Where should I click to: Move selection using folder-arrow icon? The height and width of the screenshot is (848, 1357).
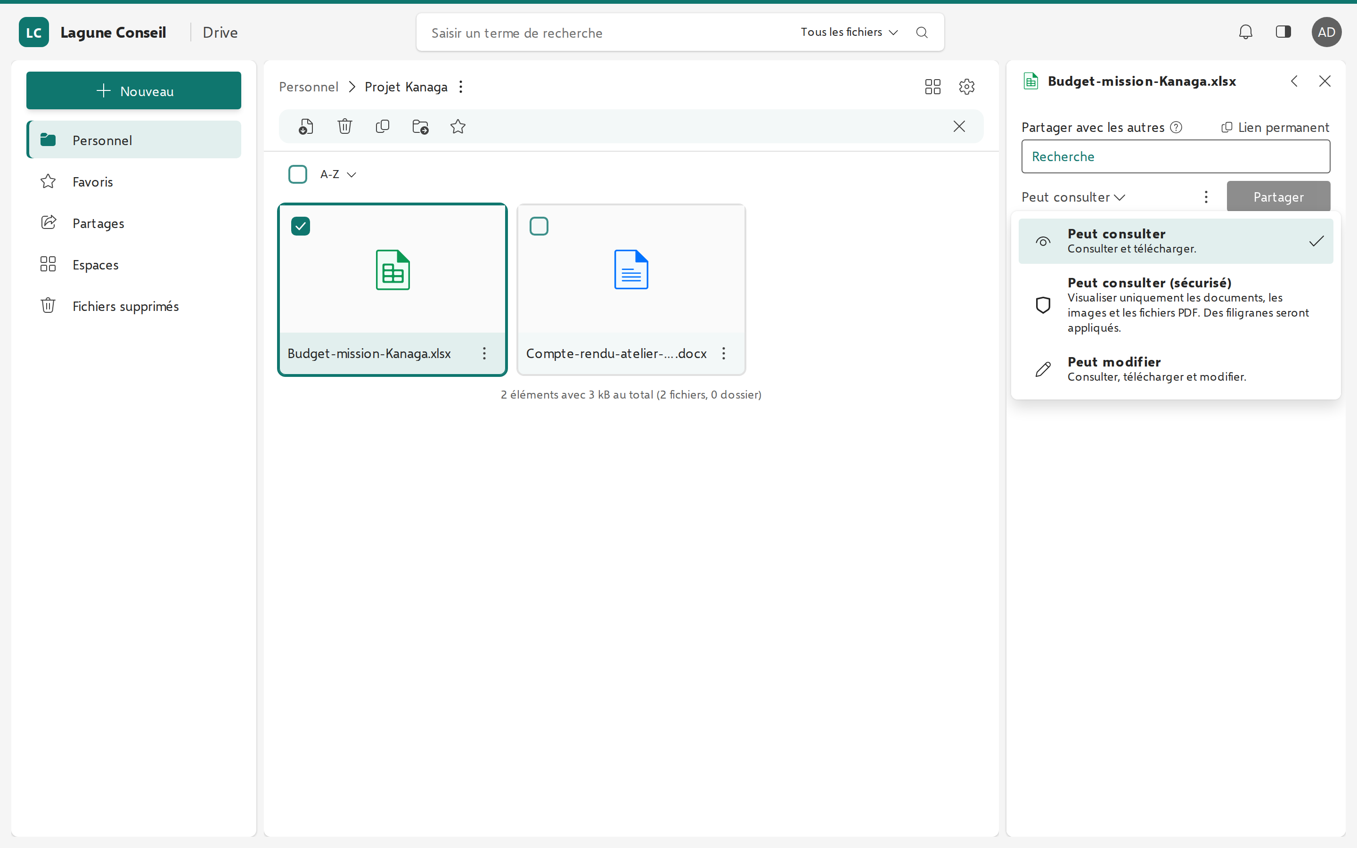(x=420, y=127)
